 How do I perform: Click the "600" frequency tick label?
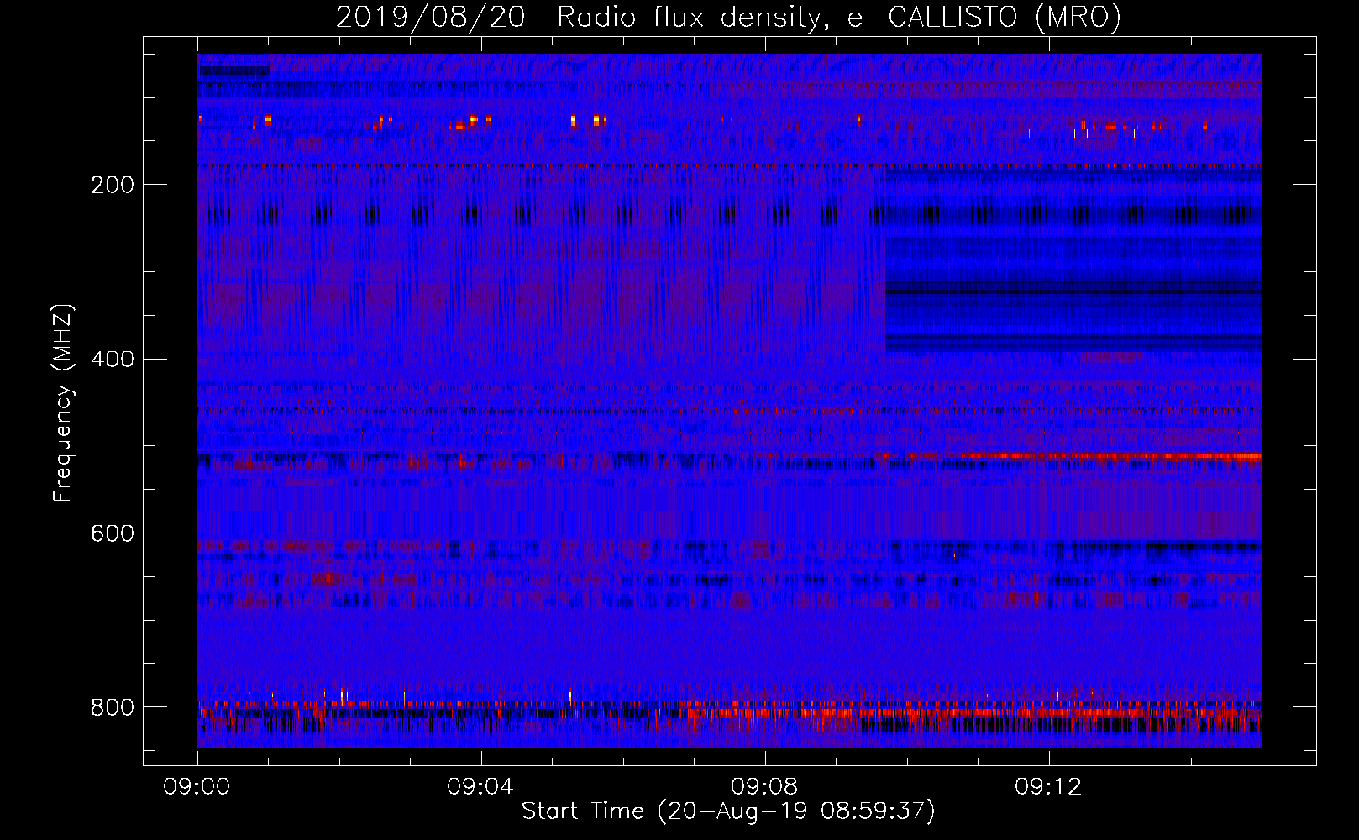pos(113,534)
